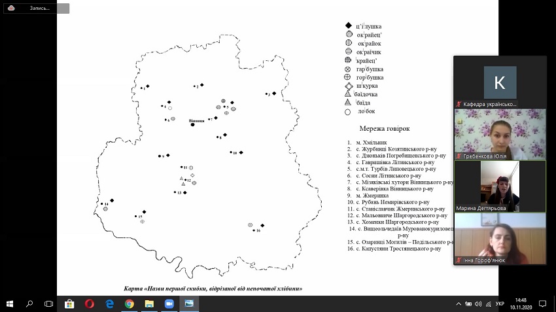Click the ло'бок empty circle legend symbol
The image size is (556, 312).
pos(347,112)
